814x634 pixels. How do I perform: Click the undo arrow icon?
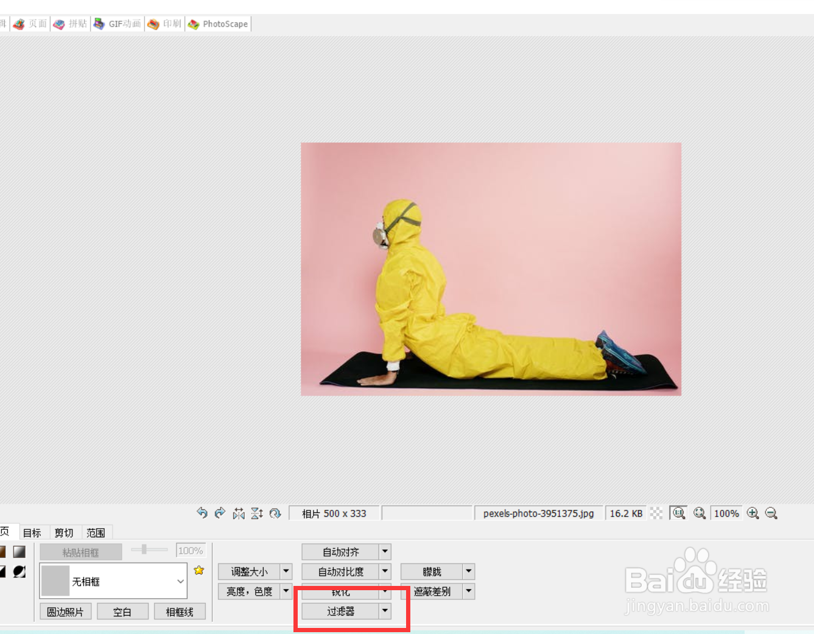202,513
